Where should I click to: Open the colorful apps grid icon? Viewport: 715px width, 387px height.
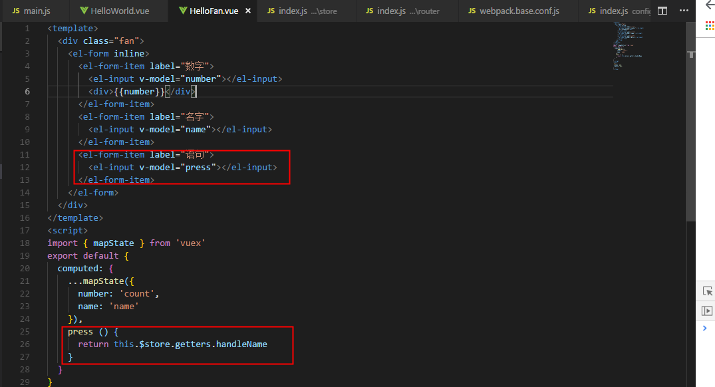click(x=710, y=25)
